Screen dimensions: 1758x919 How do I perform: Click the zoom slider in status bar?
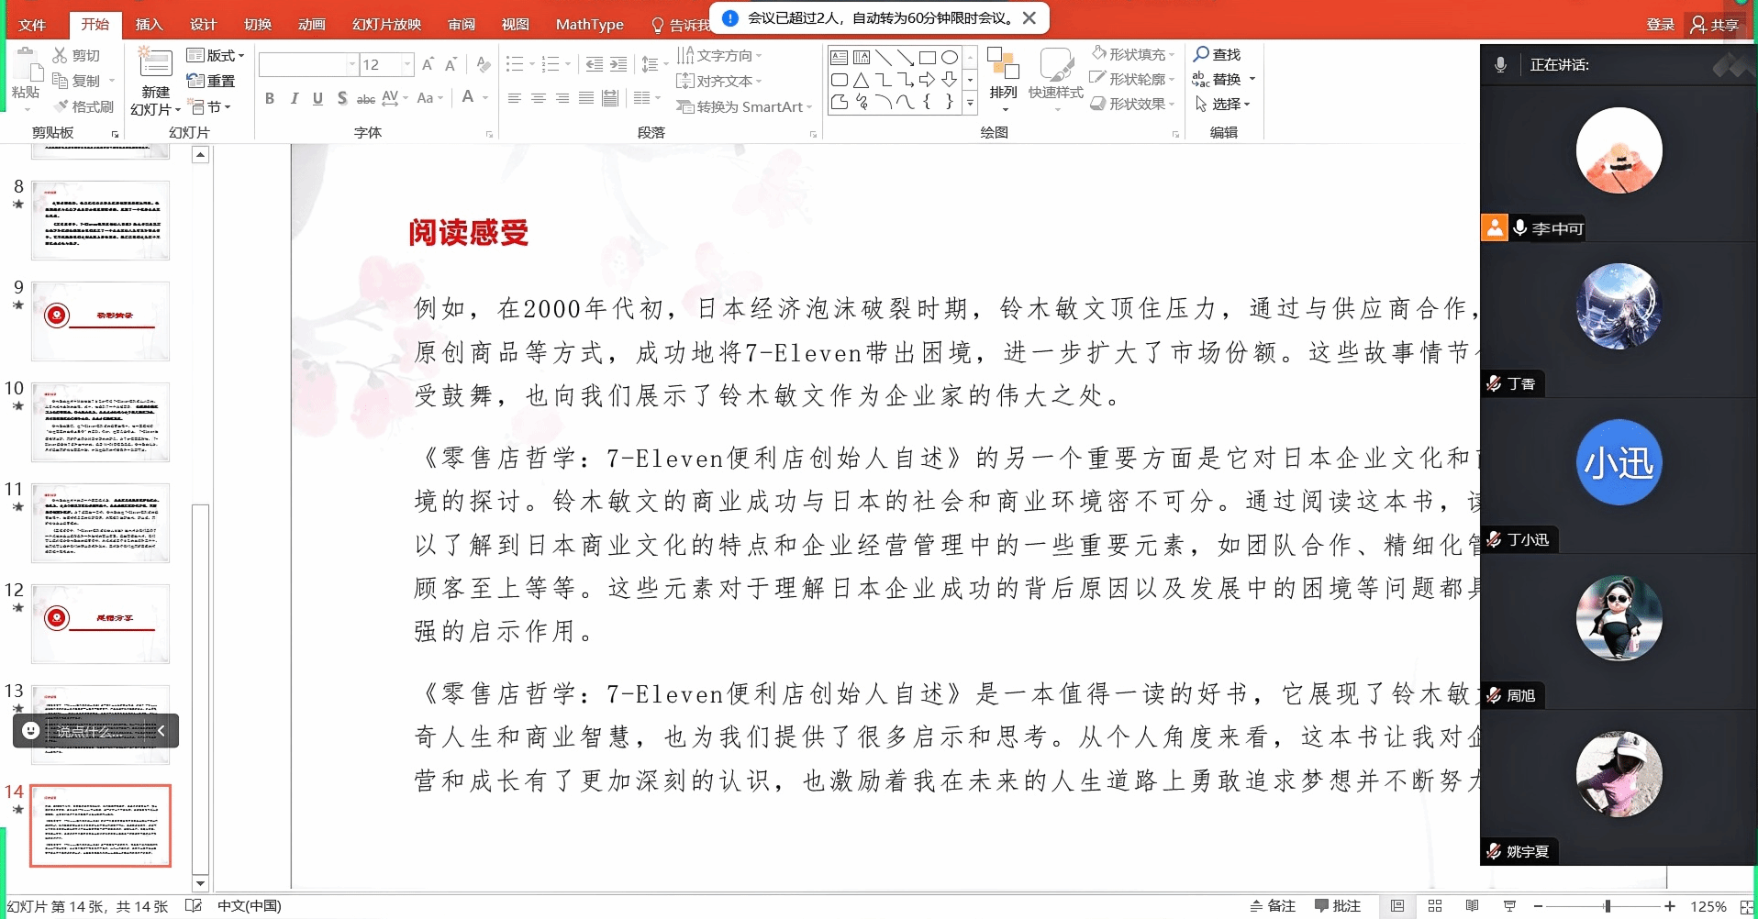click(x=1607, y=906)
